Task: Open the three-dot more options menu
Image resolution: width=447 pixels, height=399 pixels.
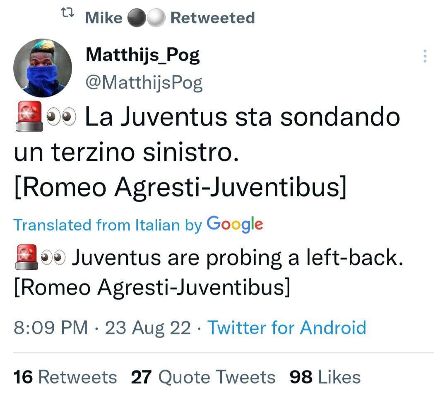Action: [425, 56]
